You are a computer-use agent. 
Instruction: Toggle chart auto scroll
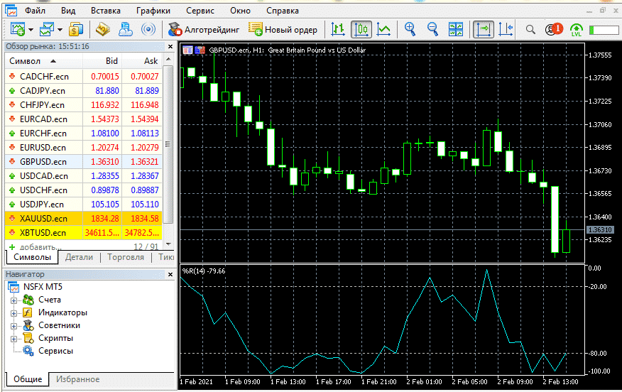[x=484, y=29]
